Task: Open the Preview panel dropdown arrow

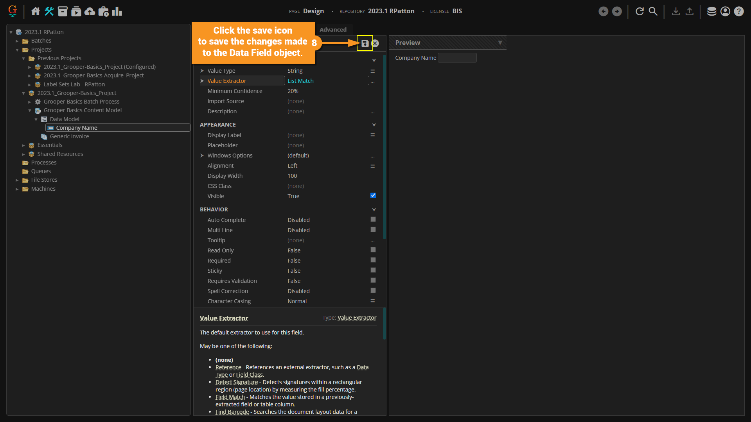Action: (x=500, y=43)
